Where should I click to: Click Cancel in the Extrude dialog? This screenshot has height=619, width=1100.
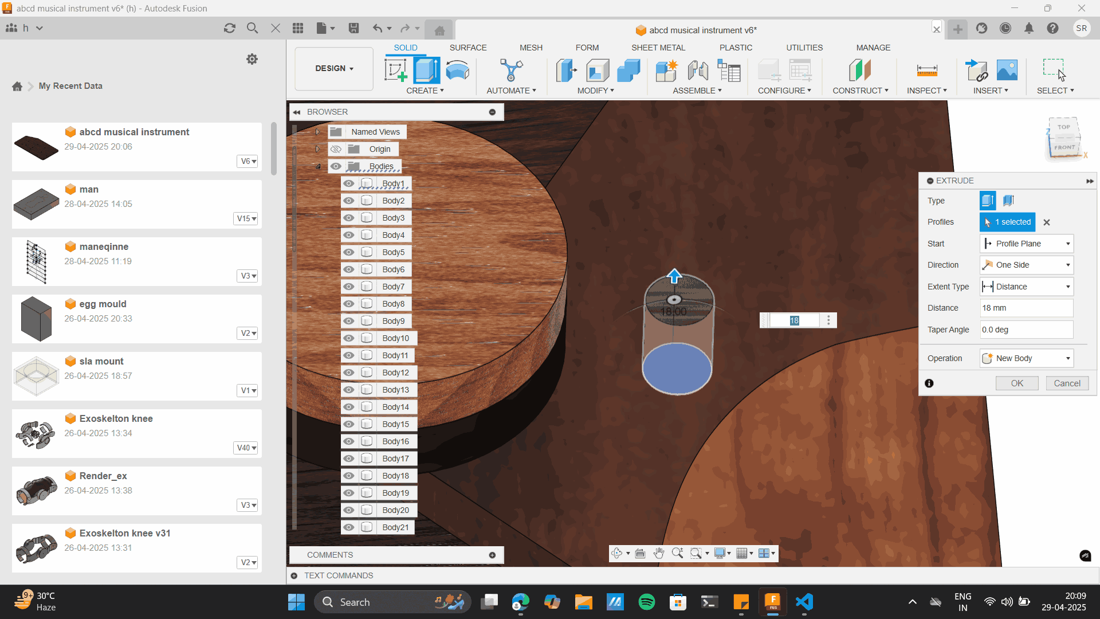[1067, 383]
